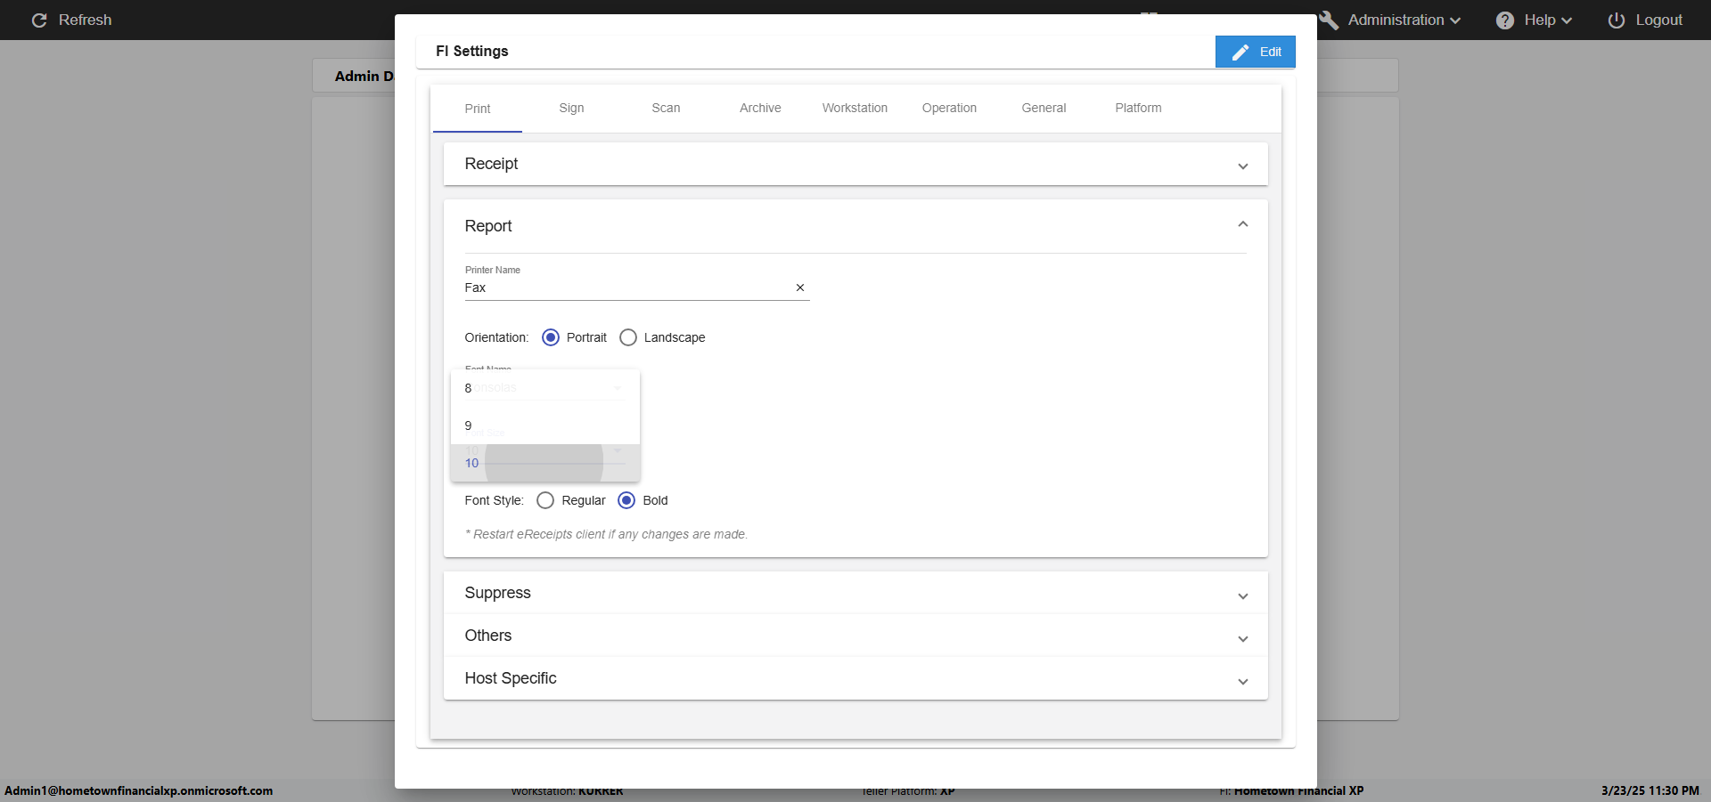Image resolution: width=1711 pixels, height=802 pixels.
Task: Click the Help question mark icon
Action: click(1505, 20)
